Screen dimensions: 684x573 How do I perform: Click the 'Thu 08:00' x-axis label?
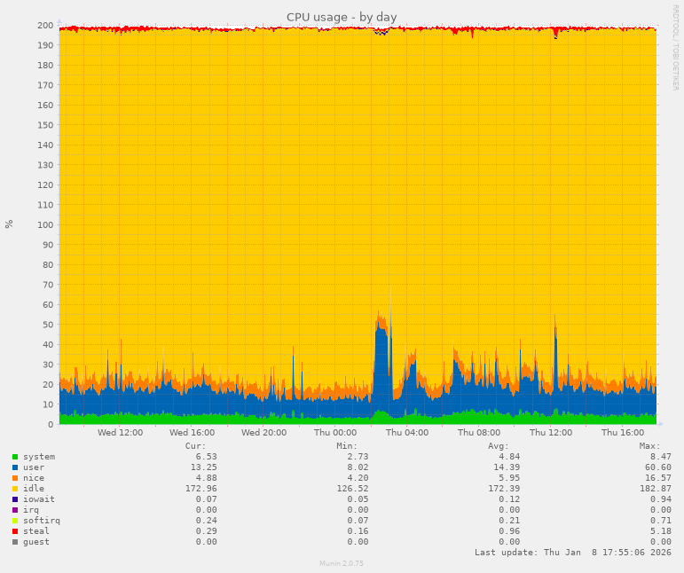point(479,433)
